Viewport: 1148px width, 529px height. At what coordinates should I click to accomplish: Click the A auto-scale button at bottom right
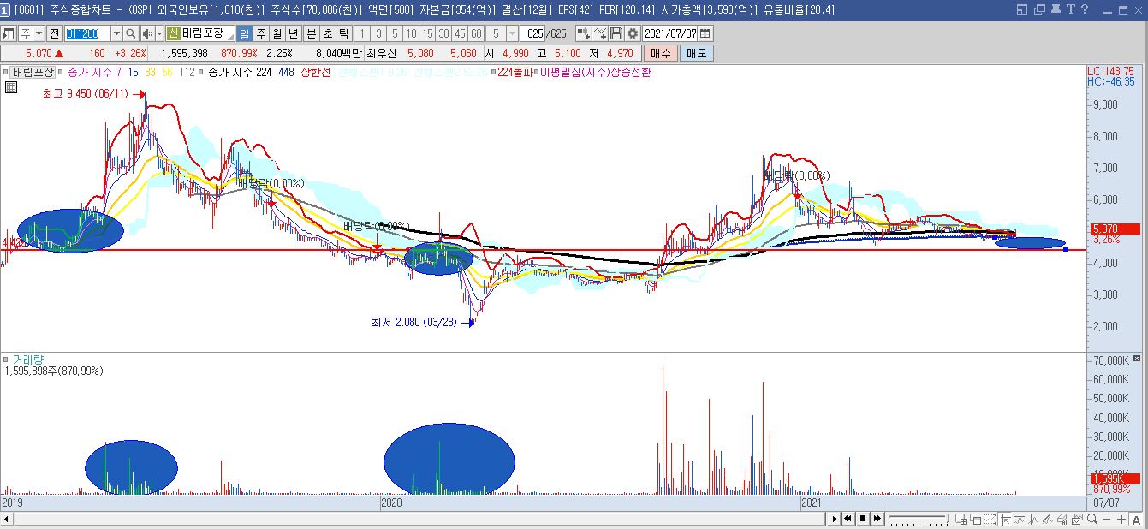(x=1136, y=519)
